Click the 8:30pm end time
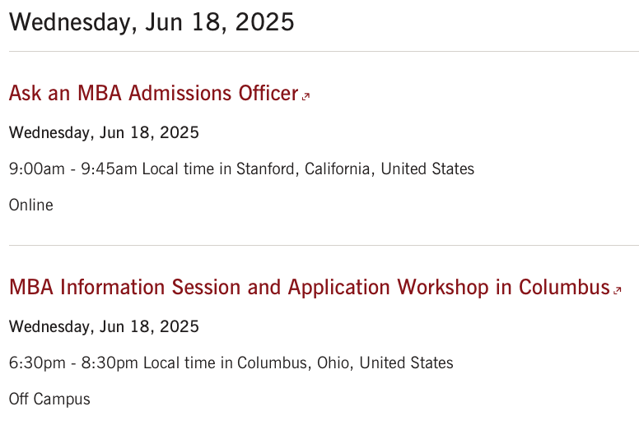The image size is (639, 425). 110,363
